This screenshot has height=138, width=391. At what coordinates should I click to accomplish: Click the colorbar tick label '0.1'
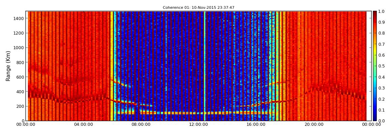[381, 110]
